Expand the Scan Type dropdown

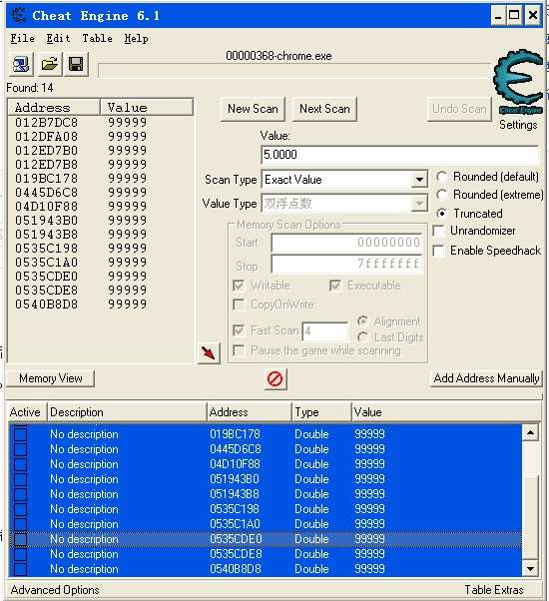pos(419,180)
